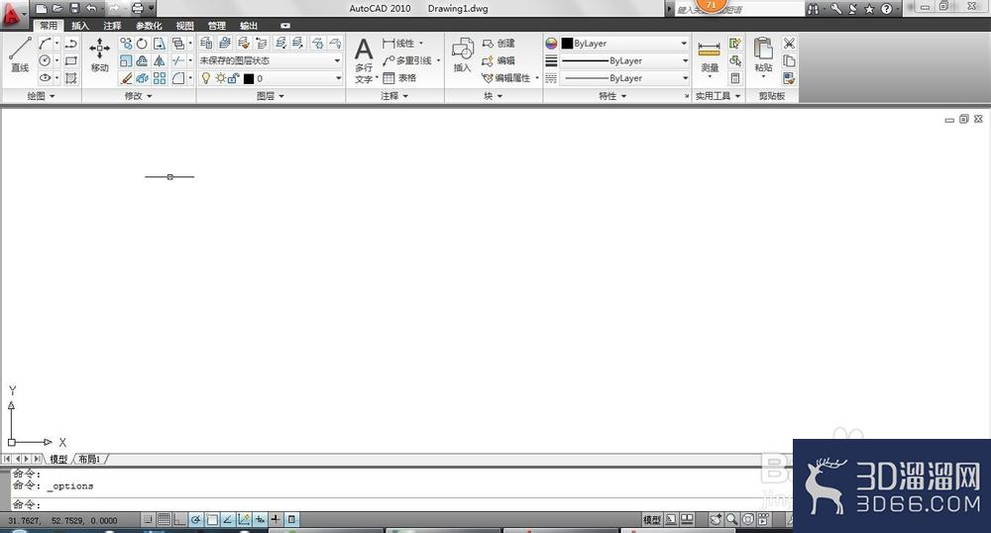Select the Line (直线) drawing tool
Viewport: 991px width, 533px height.
20,53
